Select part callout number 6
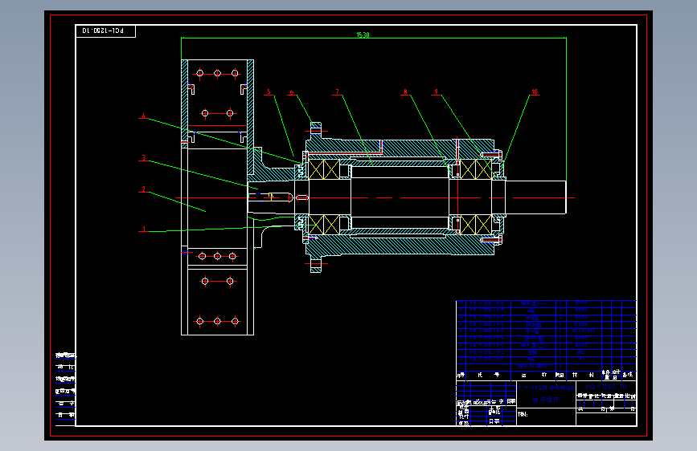This screenshot has width=697, height=451. [292, 92]
